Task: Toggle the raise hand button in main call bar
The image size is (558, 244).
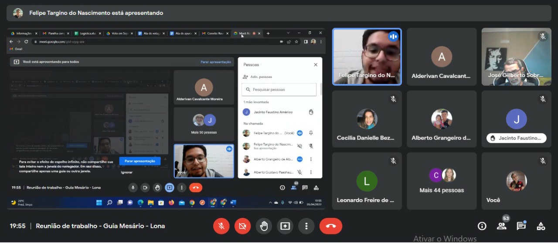Action: click(264, 226)
